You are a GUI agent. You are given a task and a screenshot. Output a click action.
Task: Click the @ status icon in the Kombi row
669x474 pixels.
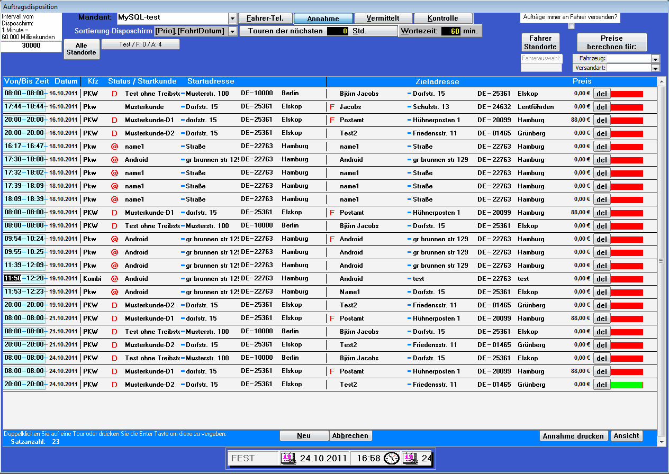tap(114, 279)
